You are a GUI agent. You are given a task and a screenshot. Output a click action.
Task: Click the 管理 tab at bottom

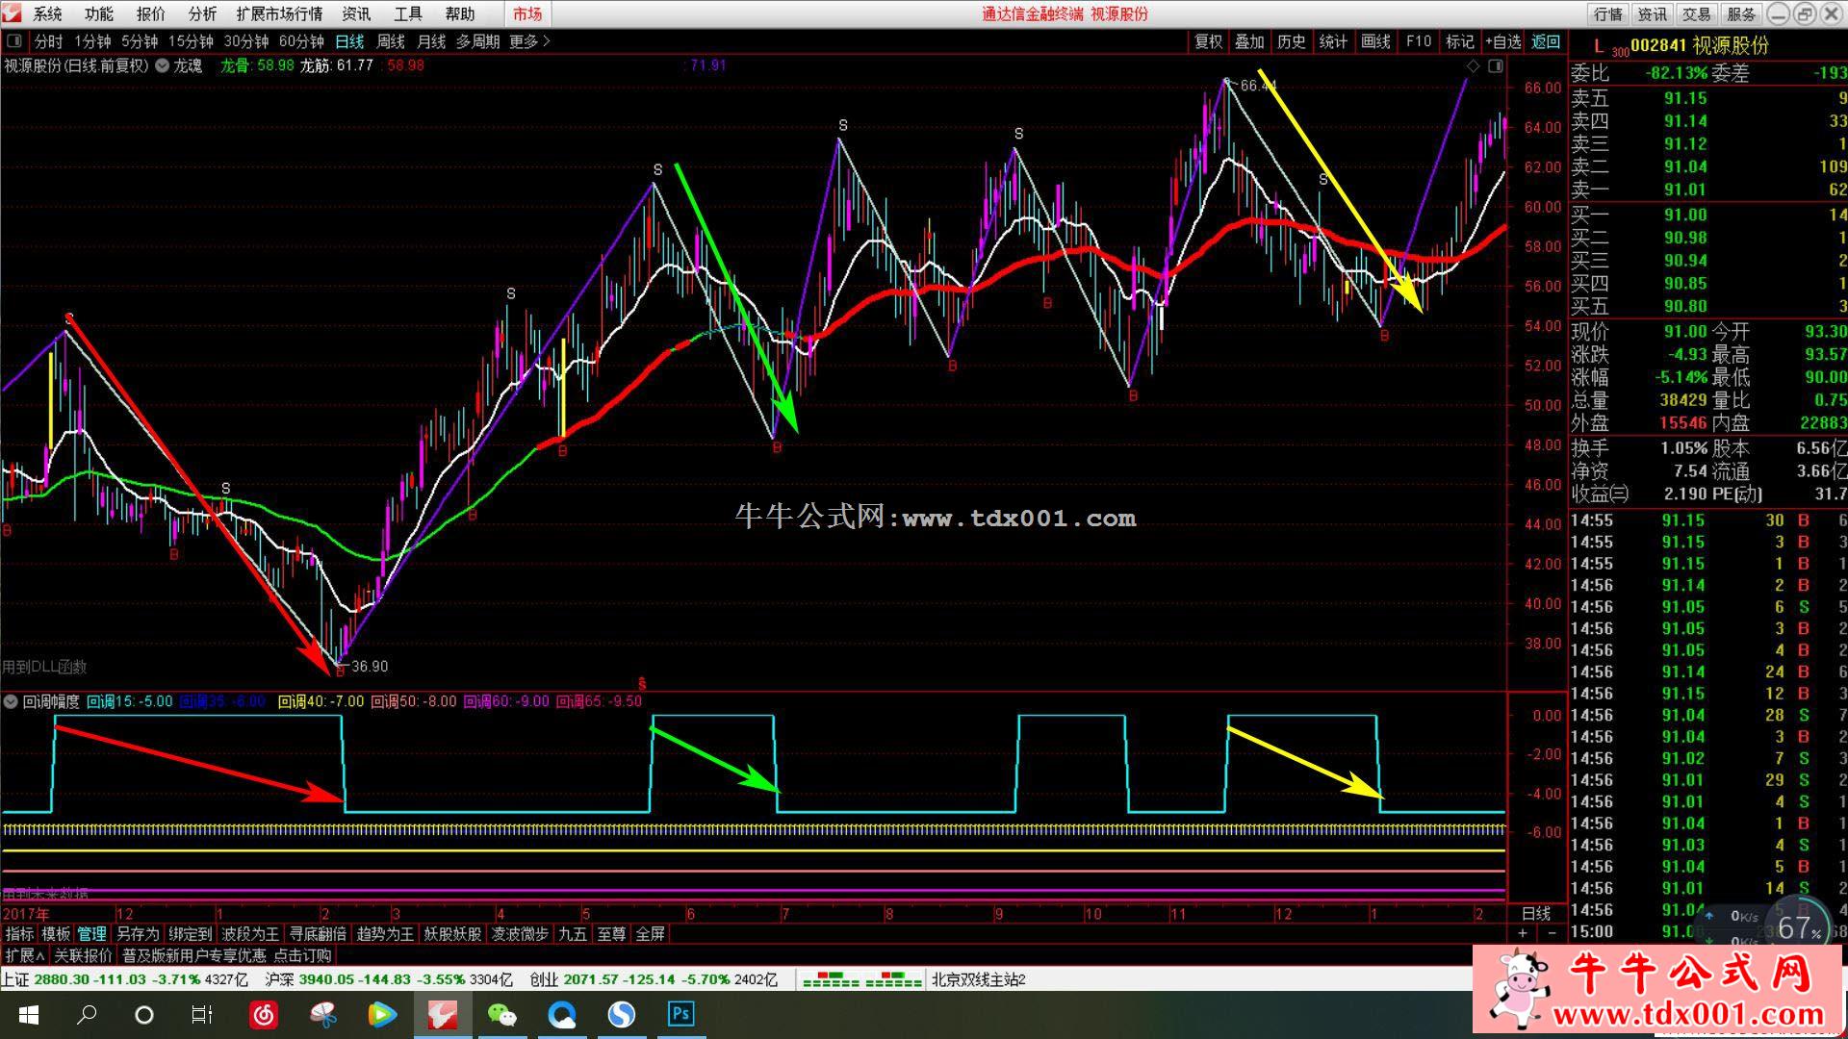coord(92,933)
